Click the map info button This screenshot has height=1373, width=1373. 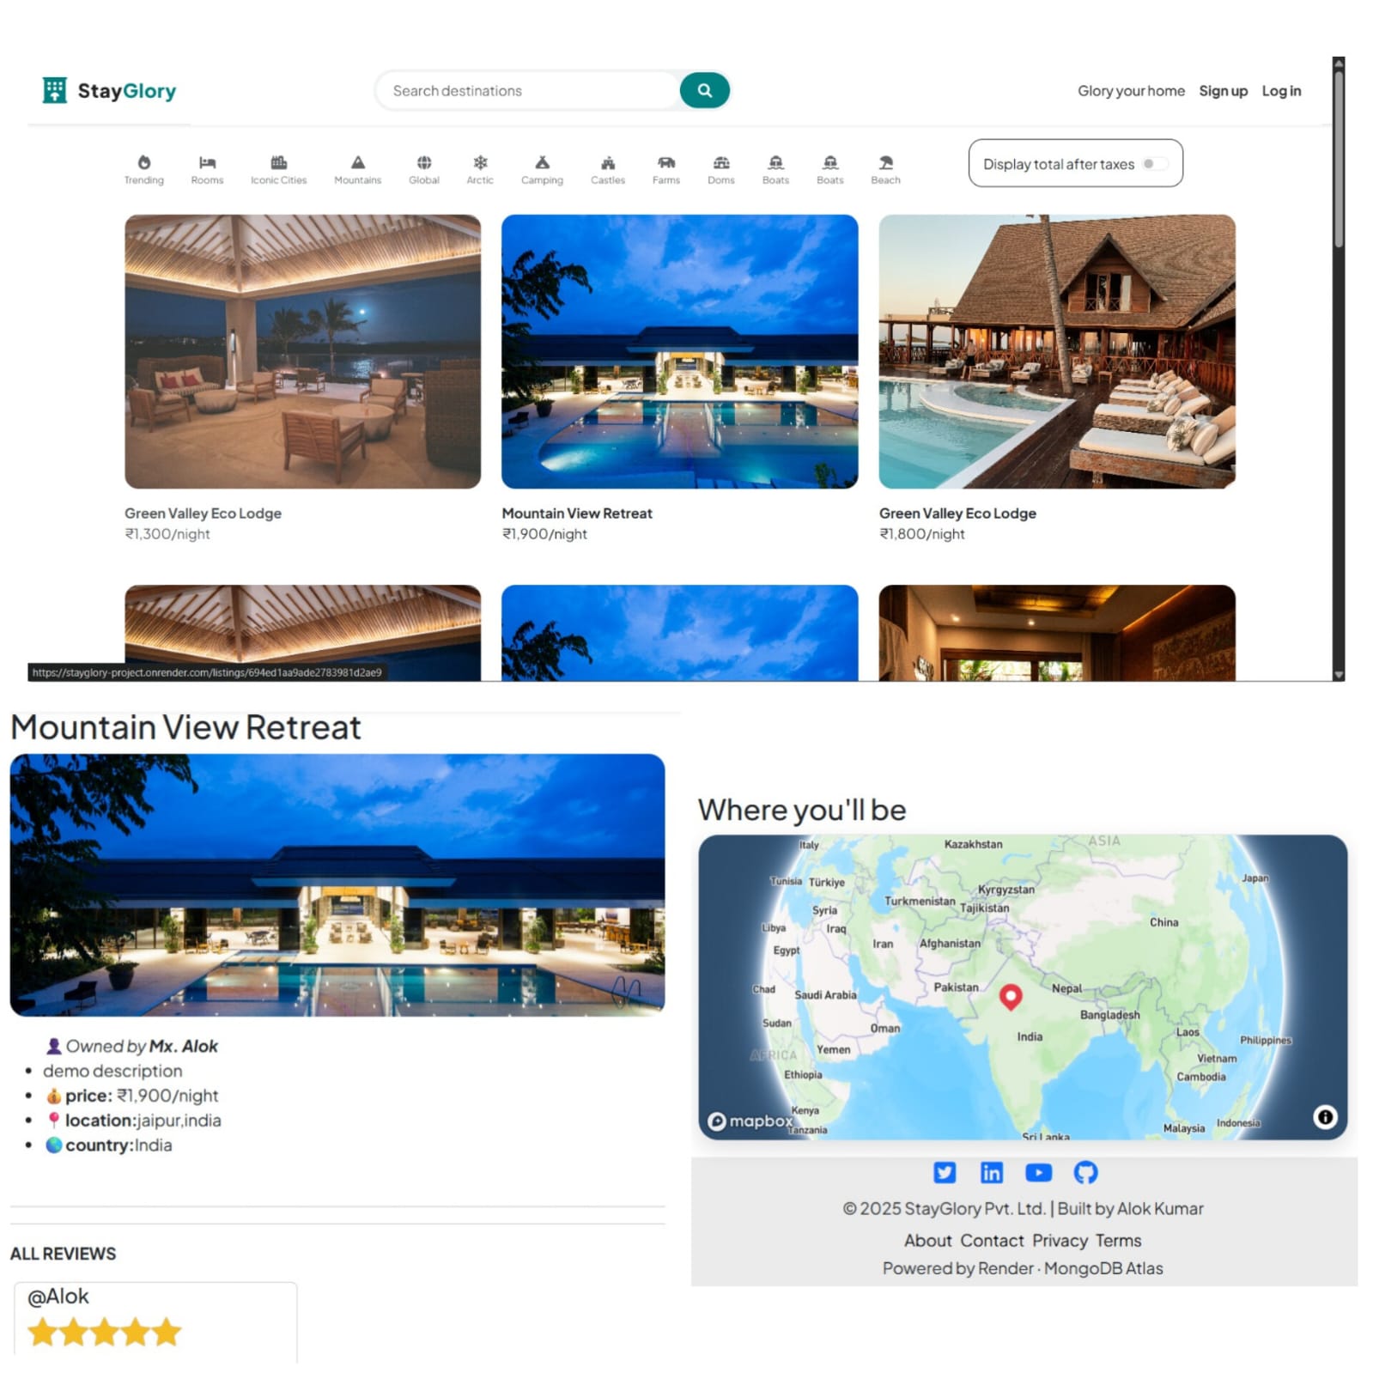1325,1116
